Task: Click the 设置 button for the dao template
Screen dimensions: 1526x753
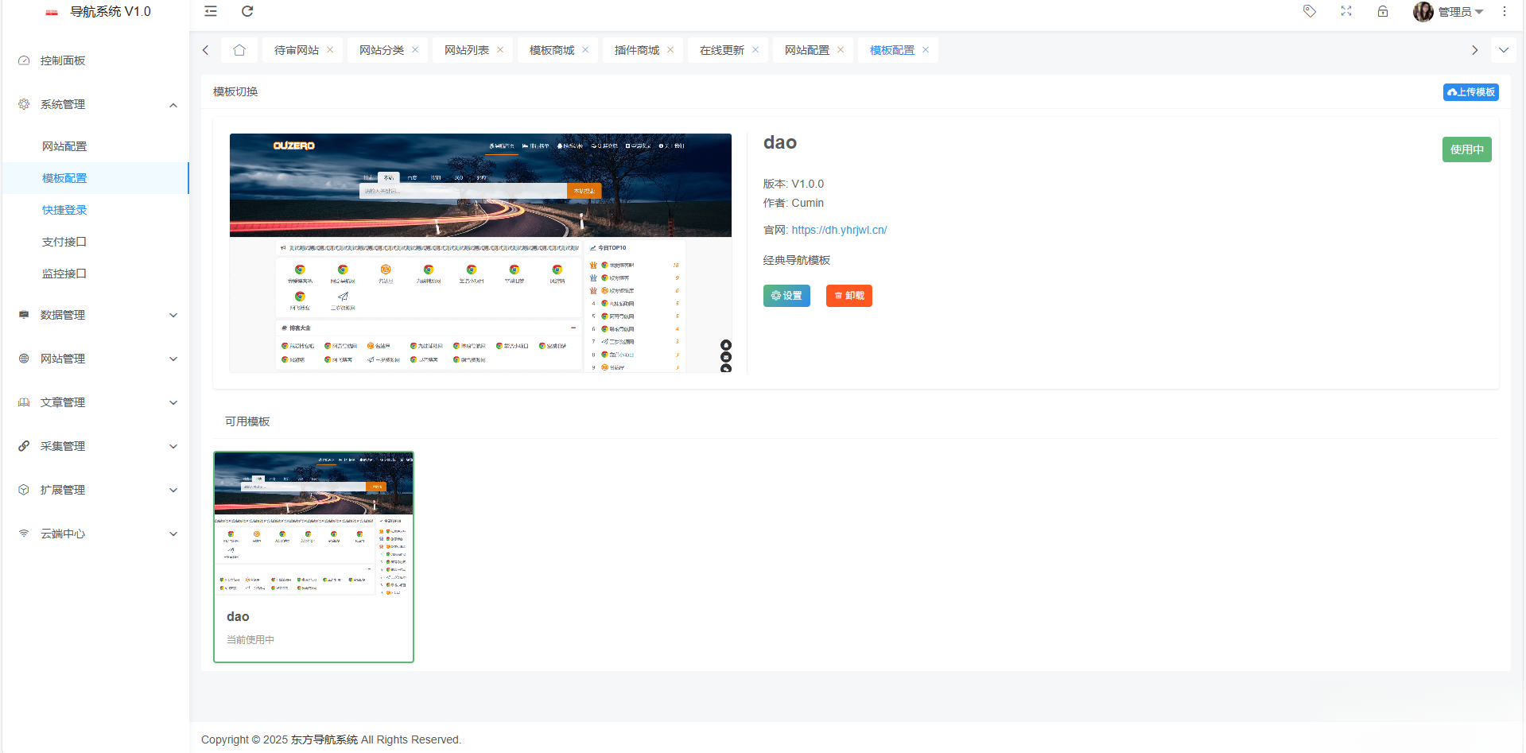Action: coord(786,295)
